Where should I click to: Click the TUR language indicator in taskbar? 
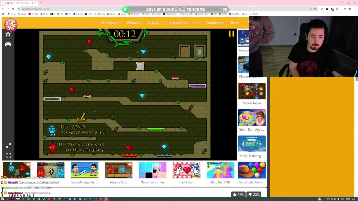(x=343, y=199)
